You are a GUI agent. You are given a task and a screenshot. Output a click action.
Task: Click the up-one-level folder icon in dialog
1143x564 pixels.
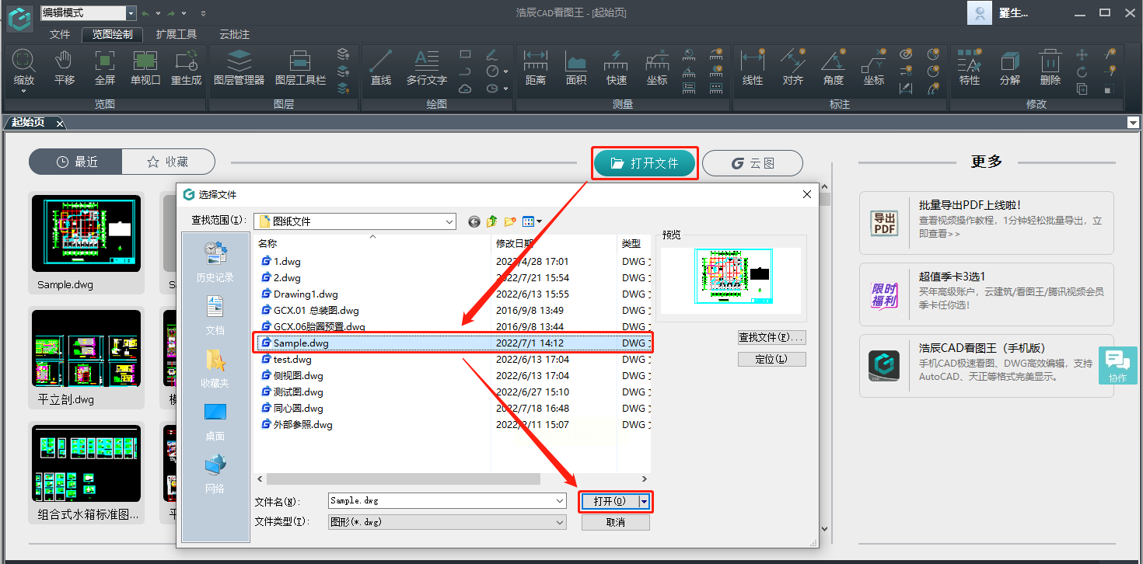[492, 221]
